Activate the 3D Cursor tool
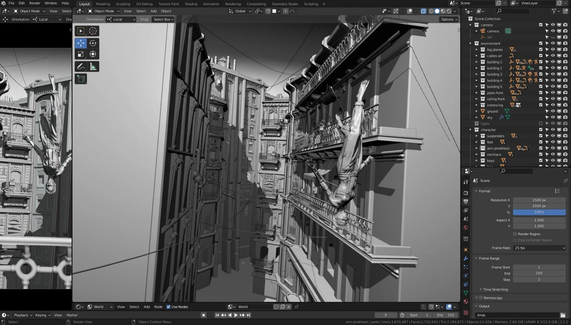Viewport: 571px width, 325px height. click(x=93, y=31)
